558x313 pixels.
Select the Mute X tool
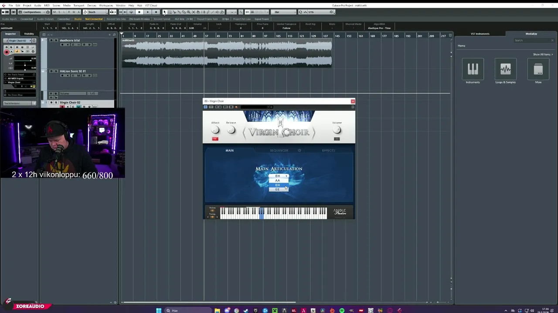click(x=194, y=12)
